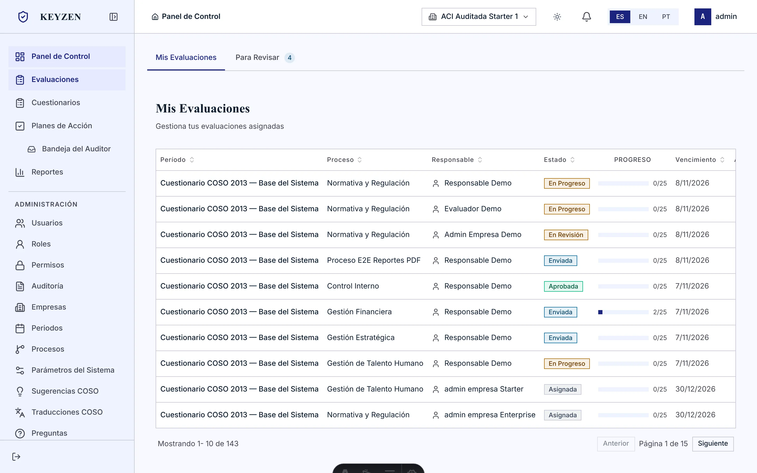Click the Traducciones COSO translate icon
The image size is (757, 473).
click(x=20, y=412)
